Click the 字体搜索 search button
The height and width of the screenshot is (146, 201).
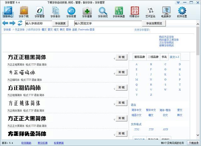(x=60, y=23)
